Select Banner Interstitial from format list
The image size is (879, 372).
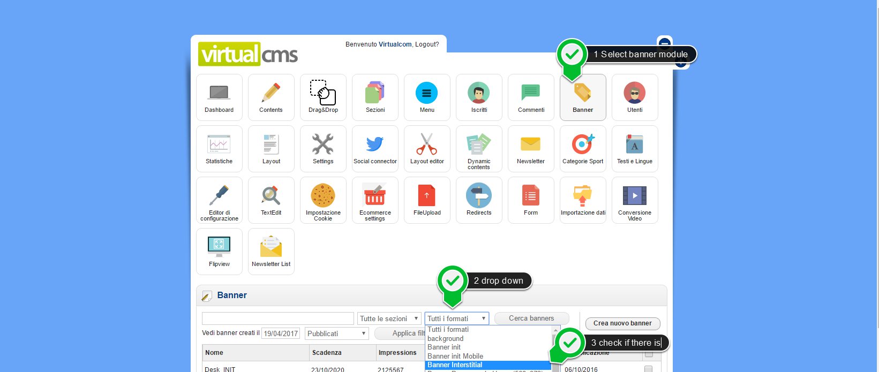point(455,365)
